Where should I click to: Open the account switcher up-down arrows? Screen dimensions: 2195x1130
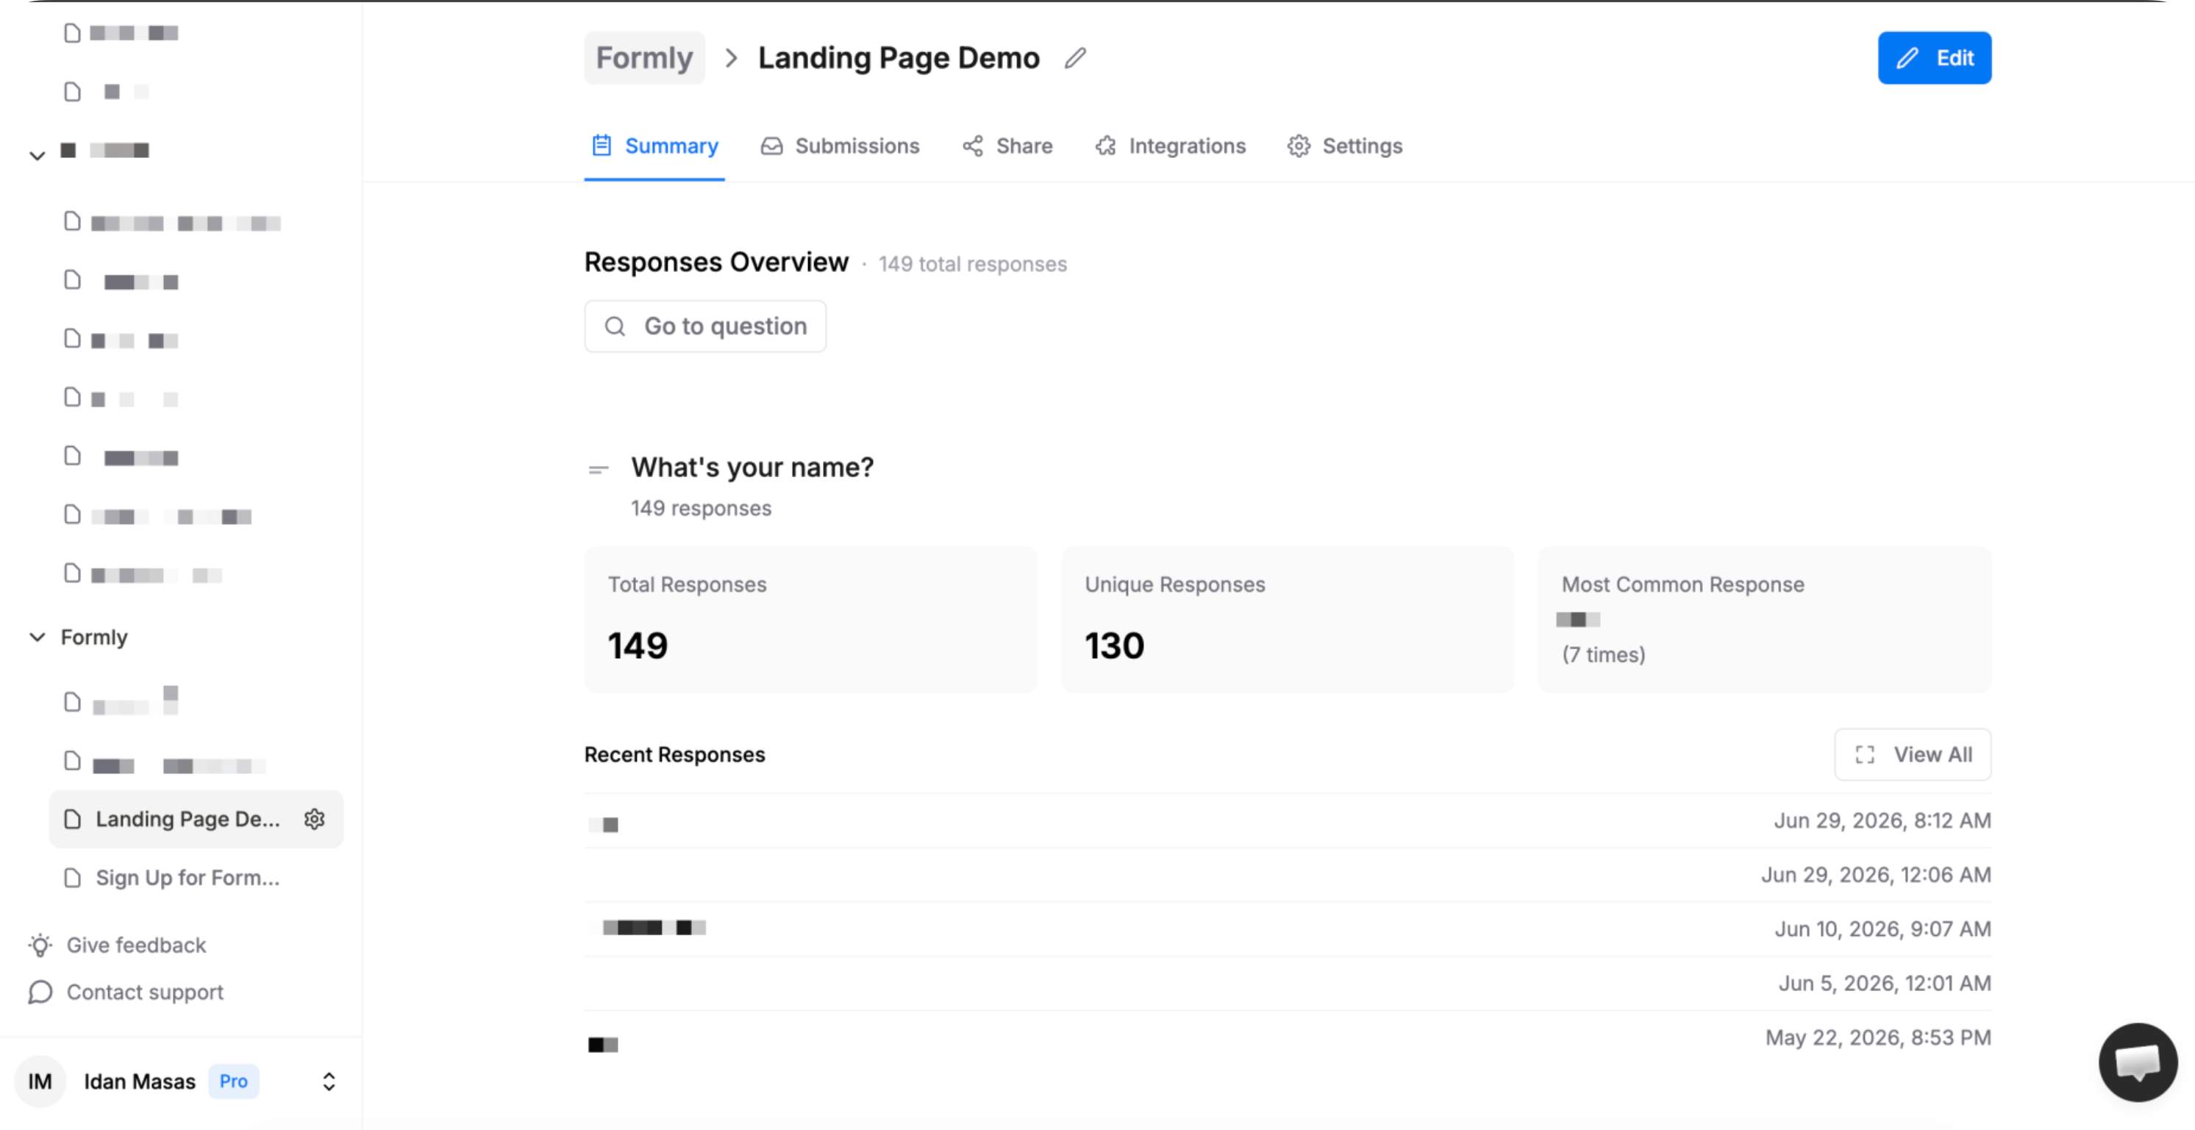coord(329,1081)
